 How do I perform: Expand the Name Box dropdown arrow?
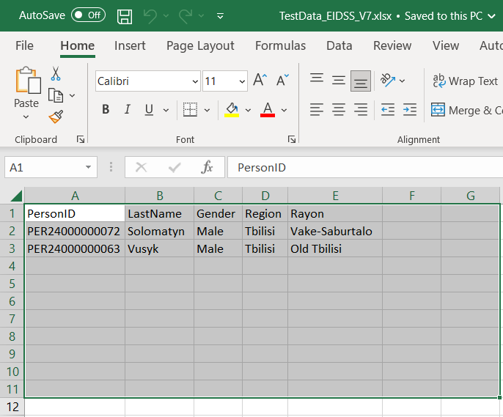point(89,168)
